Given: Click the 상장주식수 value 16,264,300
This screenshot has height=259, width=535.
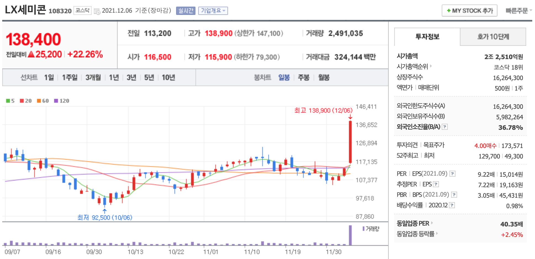Looking at the screenshot, I should (508, 78).
